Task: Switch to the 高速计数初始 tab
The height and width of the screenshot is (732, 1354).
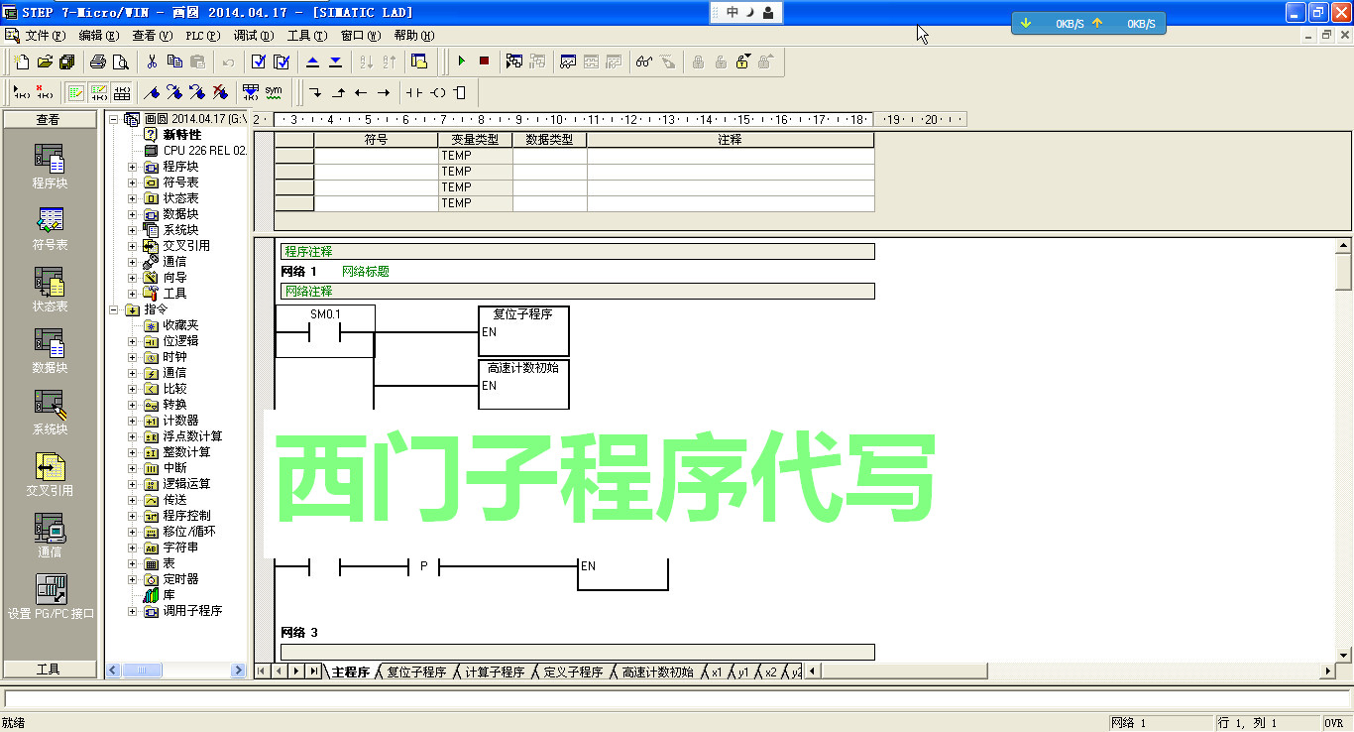Action: 657,672
